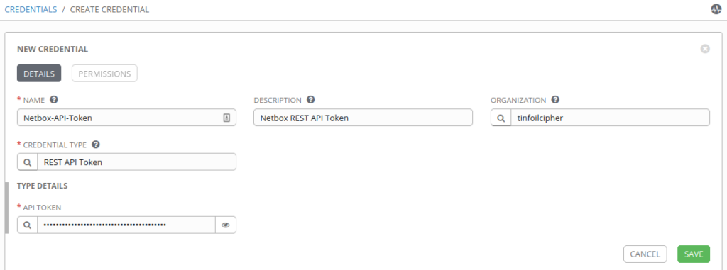The height and width of the screenshot is (270, 727).
Task: Focus the Description input field
Action: [x=363, y=118]
